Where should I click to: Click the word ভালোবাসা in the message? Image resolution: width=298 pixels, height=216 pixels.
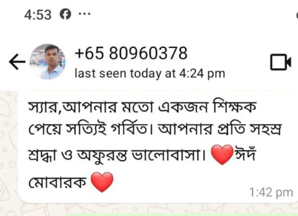[166, 155]
